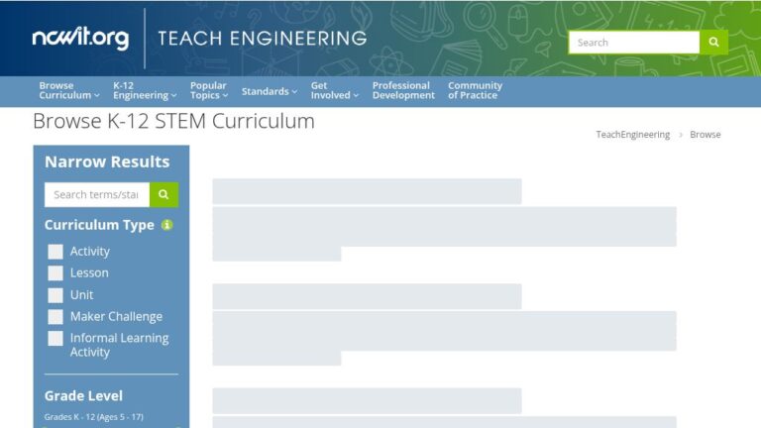The height and width of the screenshot is (428, 761).
Task: Click the Curriculum Type info icon
Action: pyautogui.click(x=166, y=225)
